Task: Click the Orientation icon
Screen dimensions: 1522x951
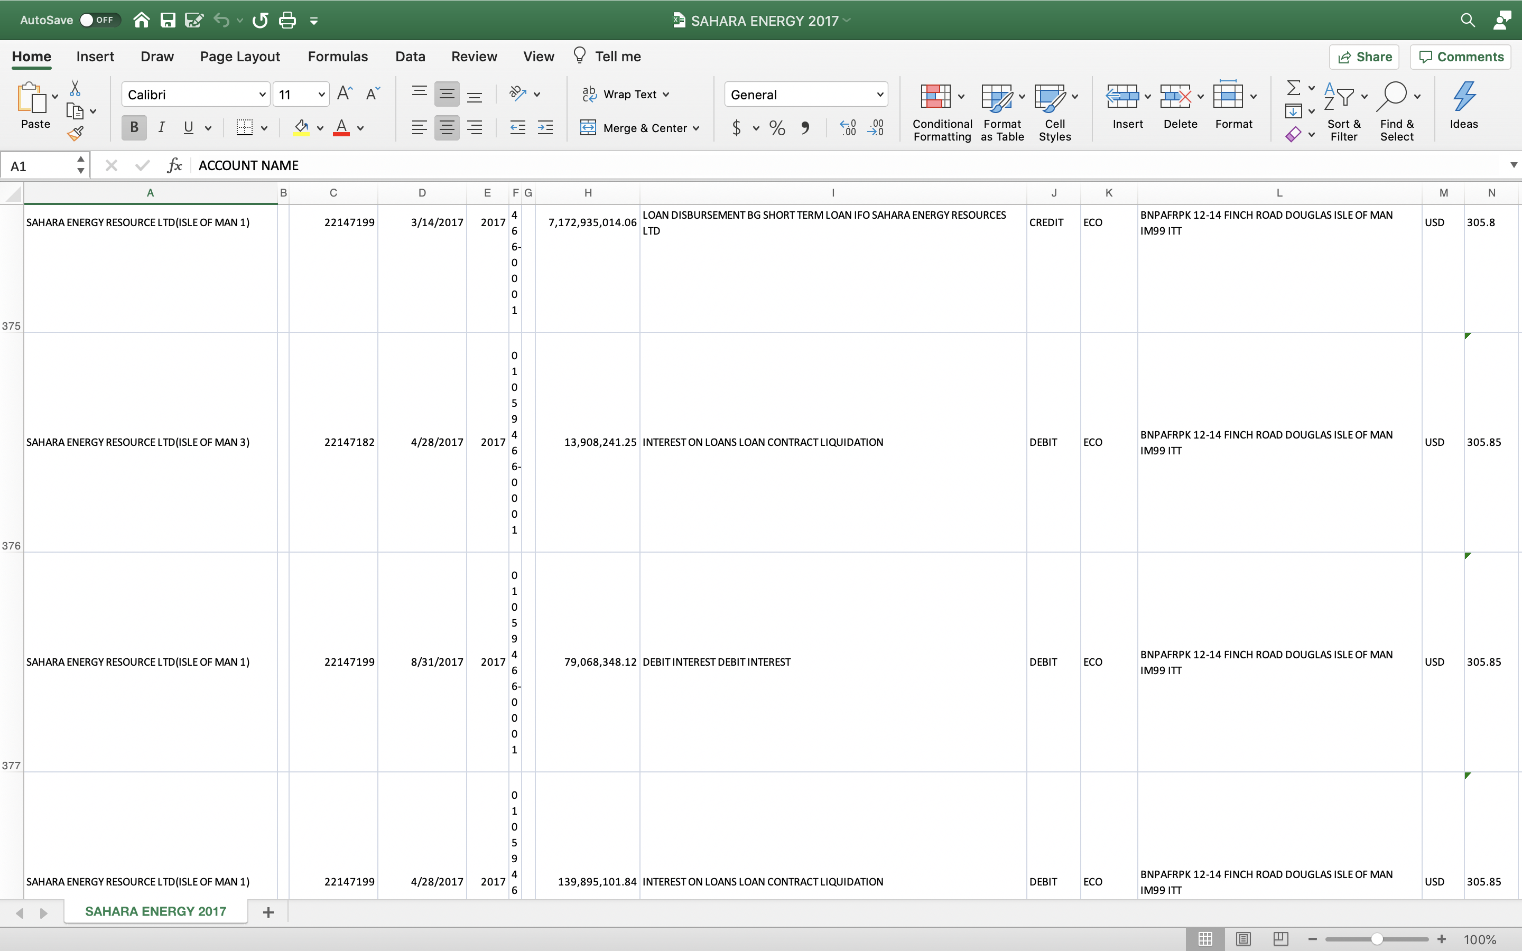Action: click(x=517, y=94)
